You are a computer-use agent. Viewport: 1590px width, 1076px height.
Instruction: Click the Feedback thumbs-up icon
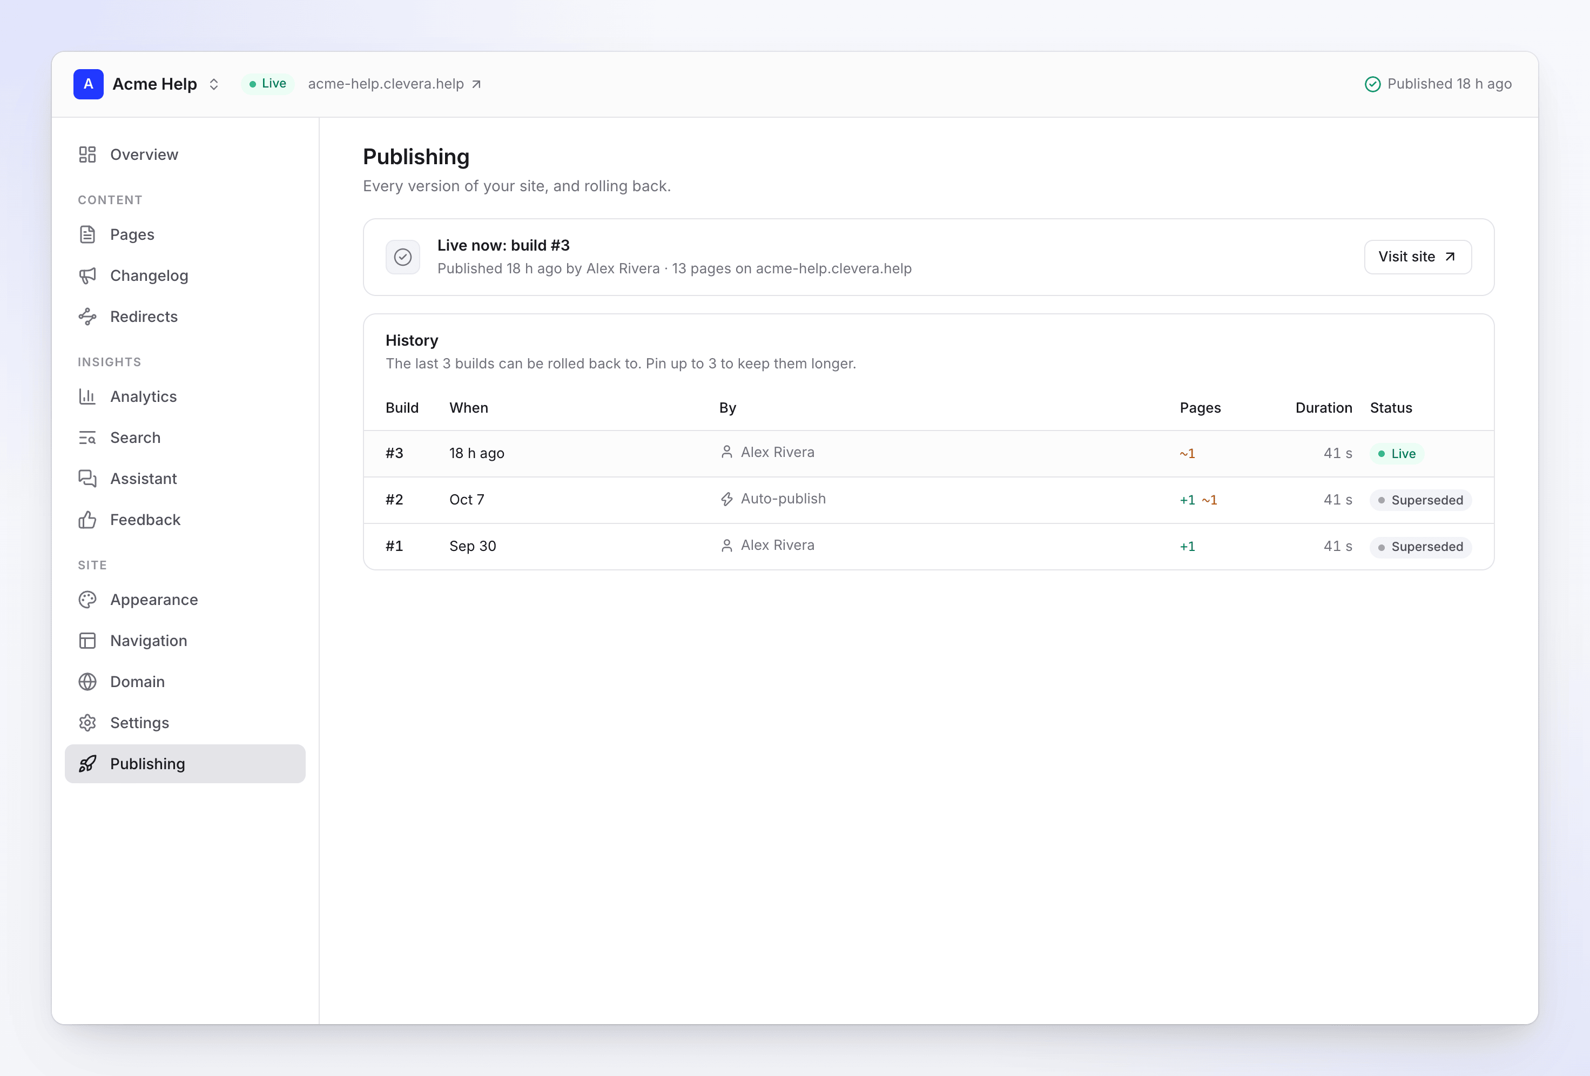(87, 520)
